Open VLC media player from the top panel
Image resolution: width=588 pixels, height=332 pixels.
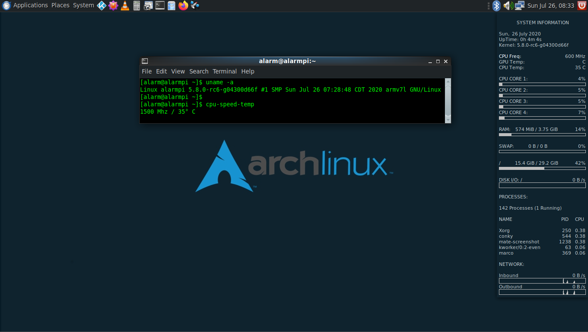[125, 5]
